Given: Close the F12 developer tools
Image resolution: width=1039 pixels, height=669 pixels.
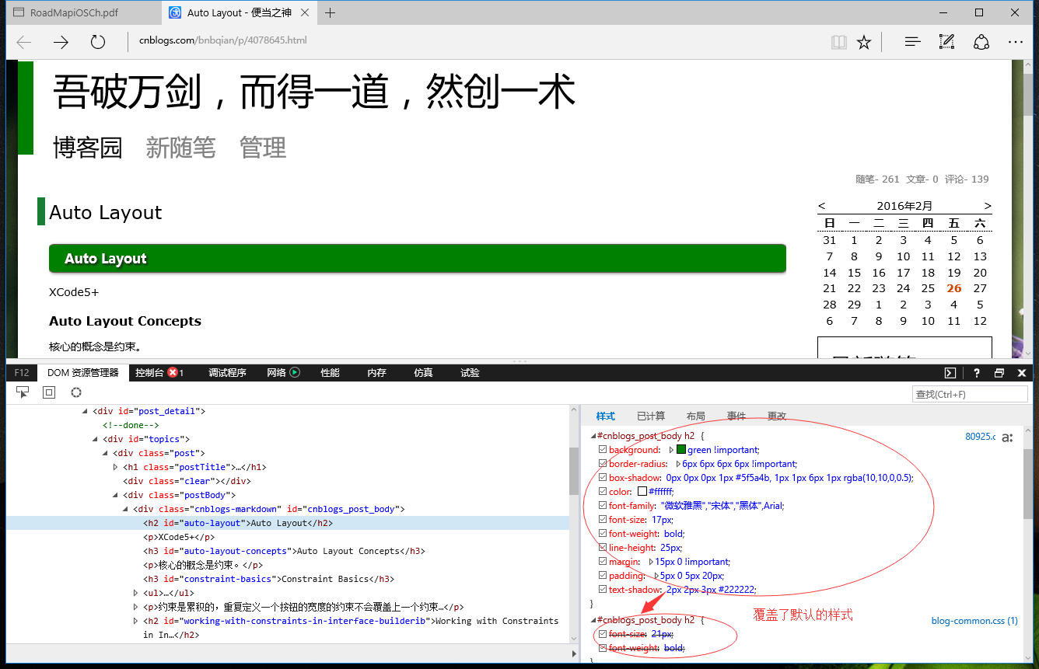Looking at the screenshot, I should pyautogui.click(x=1022, y=373).
